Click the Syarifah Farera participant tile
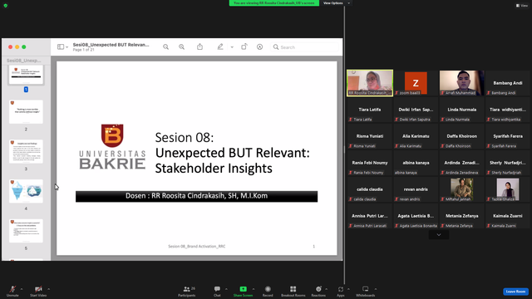 tap(508, 136)
